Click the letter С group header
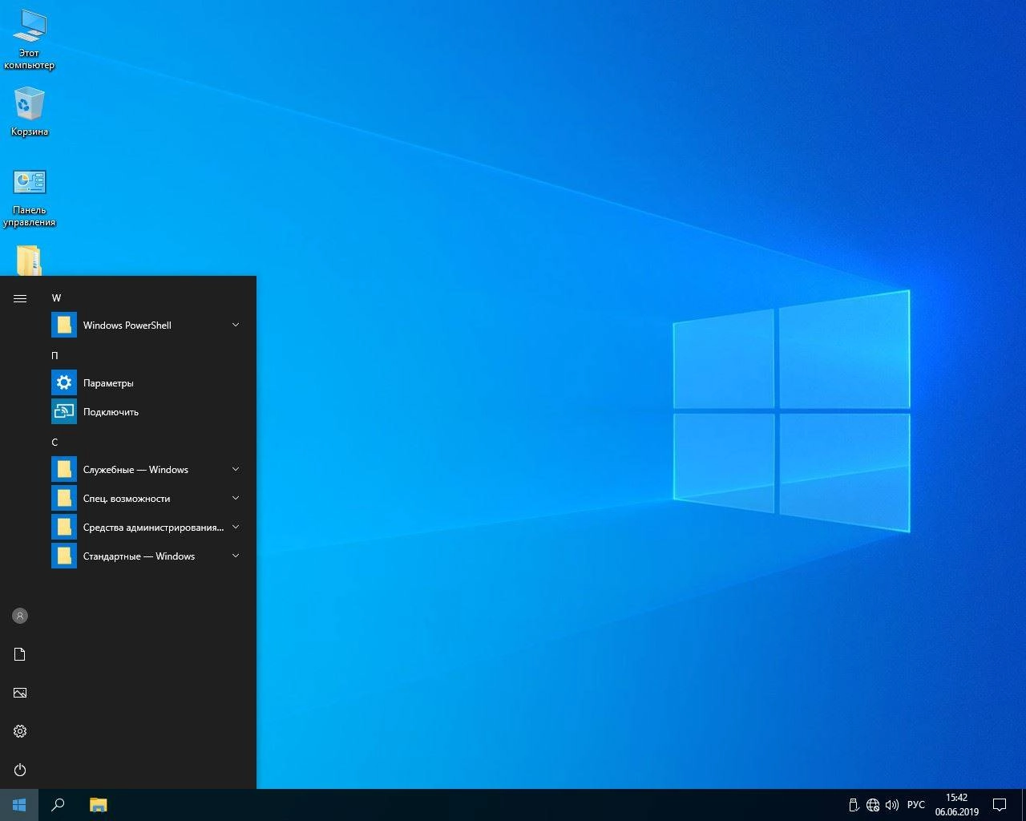This screenshot has width=1026, height=821. 55,443
